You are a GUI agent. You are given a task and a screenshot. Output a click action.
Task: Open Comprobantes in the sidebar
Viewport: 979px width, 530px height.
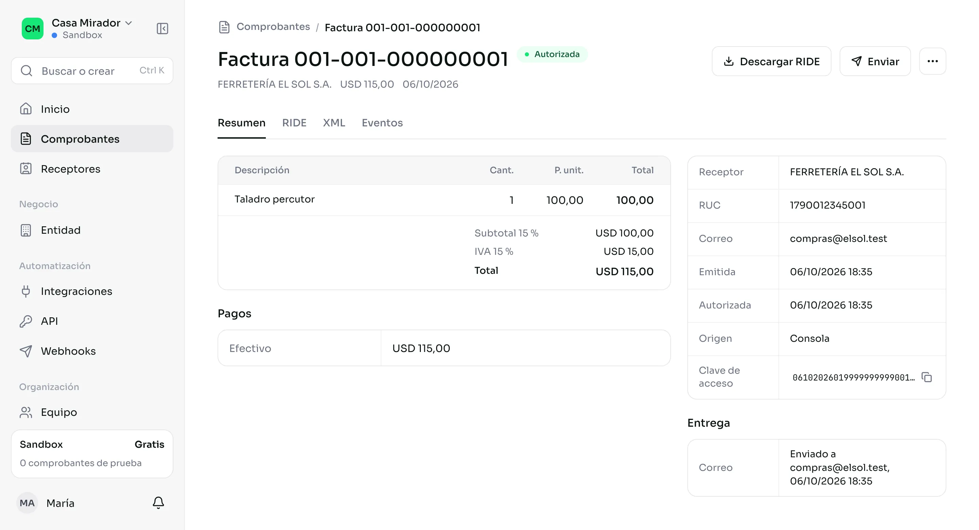click(92, 139)
